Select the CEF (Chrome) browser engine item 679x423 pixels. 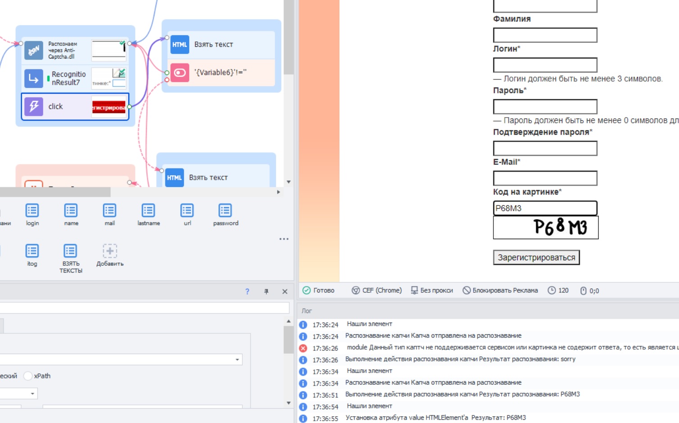point(377,291)
